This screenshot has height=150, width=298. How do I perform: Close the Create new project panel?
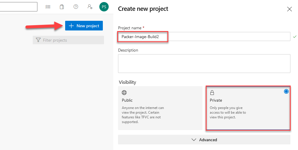[x=289, y=9]
